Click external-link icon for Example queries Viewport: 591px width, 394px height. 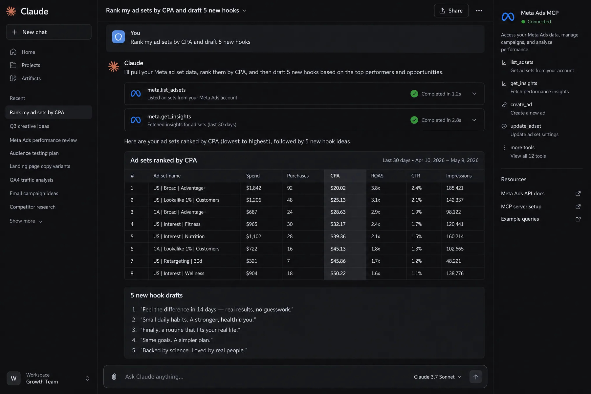point(578,219)
